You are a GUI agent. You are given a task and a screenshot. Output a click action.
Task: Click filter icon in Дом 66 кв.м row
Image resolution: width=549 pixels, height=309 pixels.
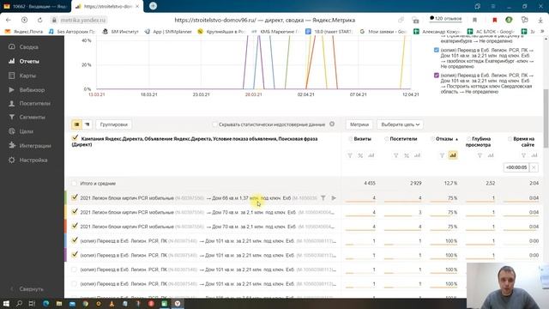point(323,198)
